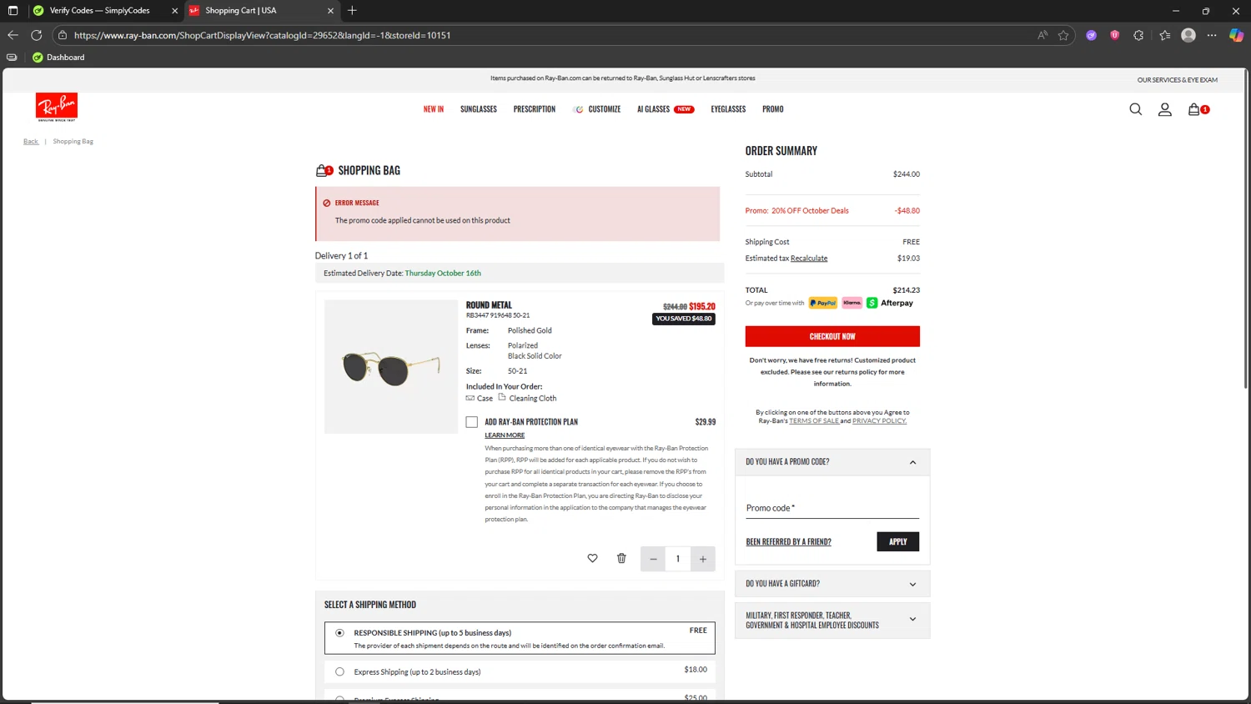Click the PayPal payment badge
This screenshot has height=704, width=1251.
coord(822,303)
